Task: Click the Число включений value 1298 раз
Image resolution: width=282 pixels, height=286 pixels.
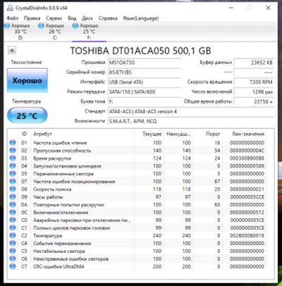Action: pyautogui.click(x=254, y=92)
